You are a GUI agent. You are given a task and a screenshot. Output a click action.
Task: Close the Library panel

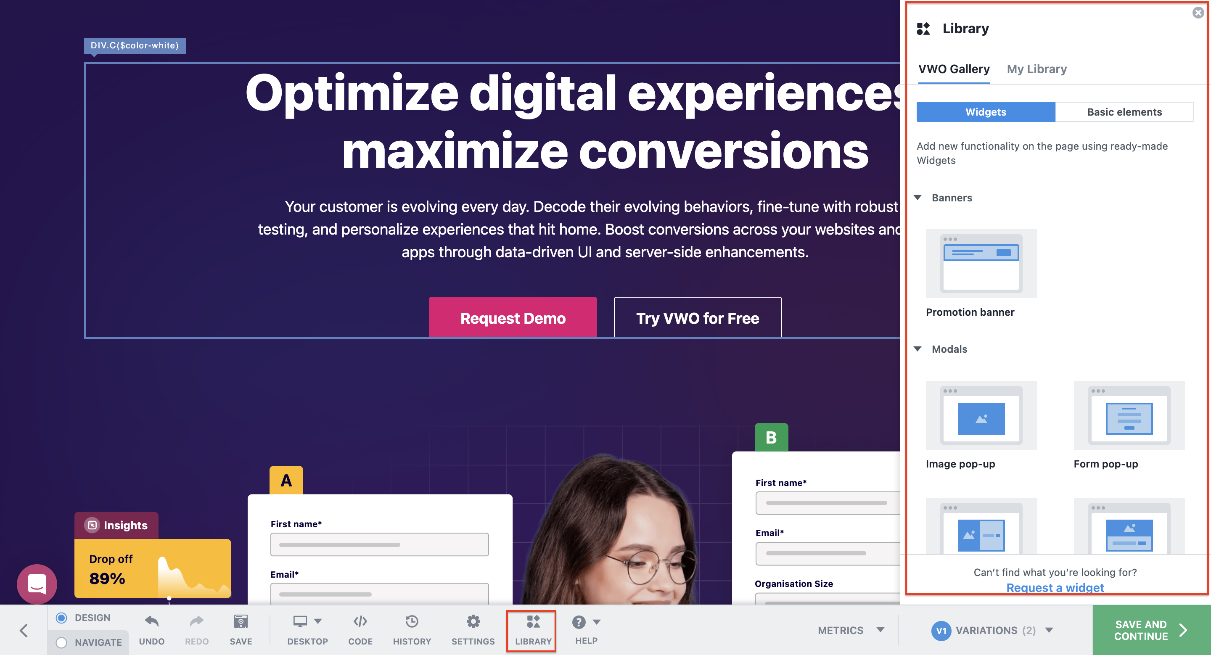click(1198, 13)
